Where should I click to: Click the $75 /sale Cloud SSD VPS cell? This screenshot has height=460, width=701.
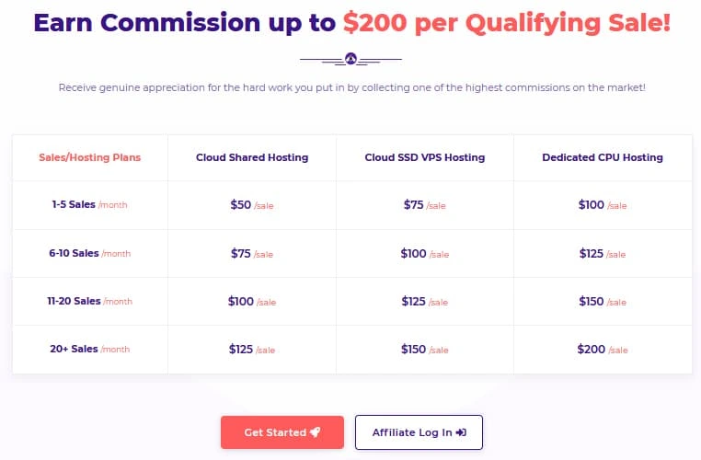[x=425, y=205]
